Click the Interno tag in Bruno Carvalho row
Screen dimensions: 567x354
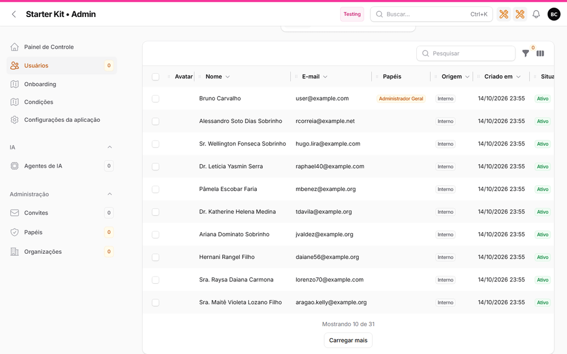pos(445,99)
